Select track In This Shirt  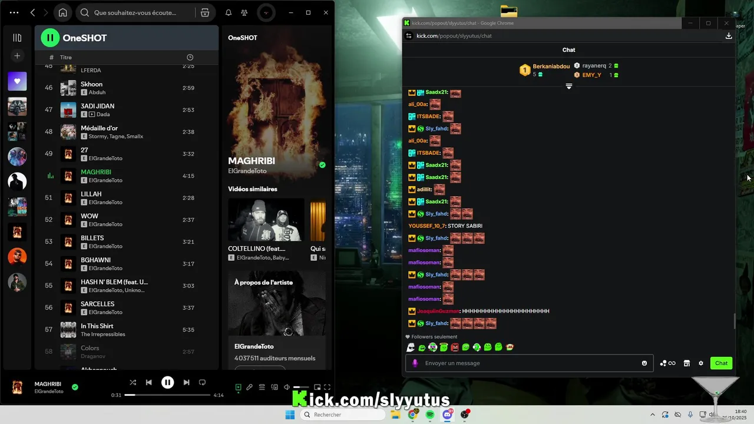pos(127,330)
